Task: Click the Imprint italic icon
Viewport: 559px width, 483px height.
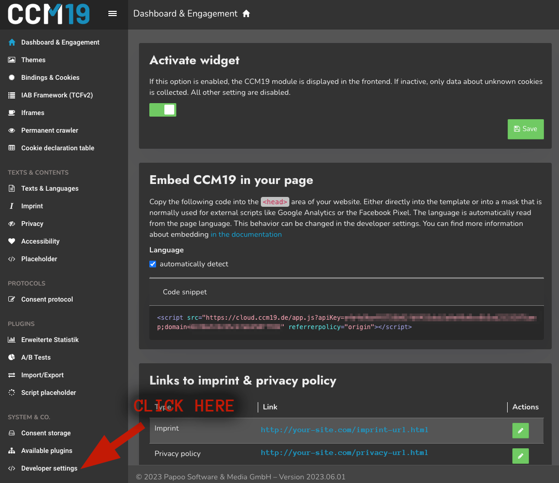Action: pyautogui.click(x=12, y=206)
